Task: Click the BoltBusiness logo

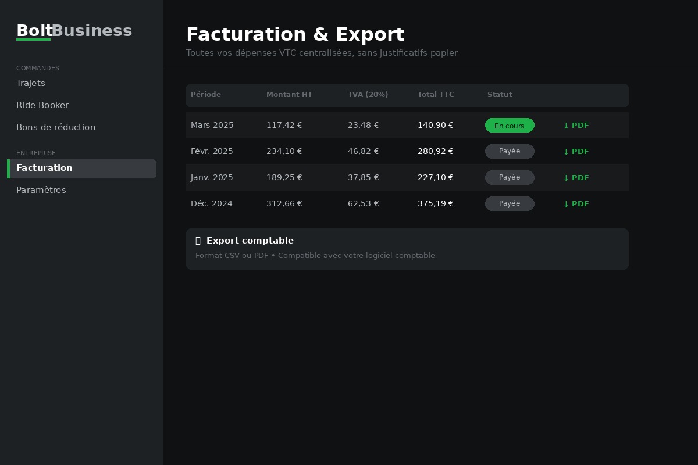Action: (74, 30)
